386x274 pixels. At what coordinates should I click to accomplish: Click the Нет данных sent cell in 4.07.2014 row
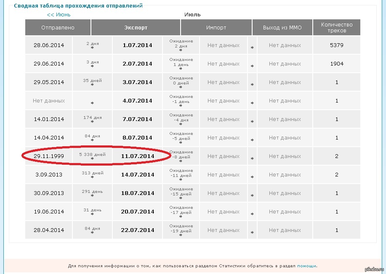click(49, 101)
